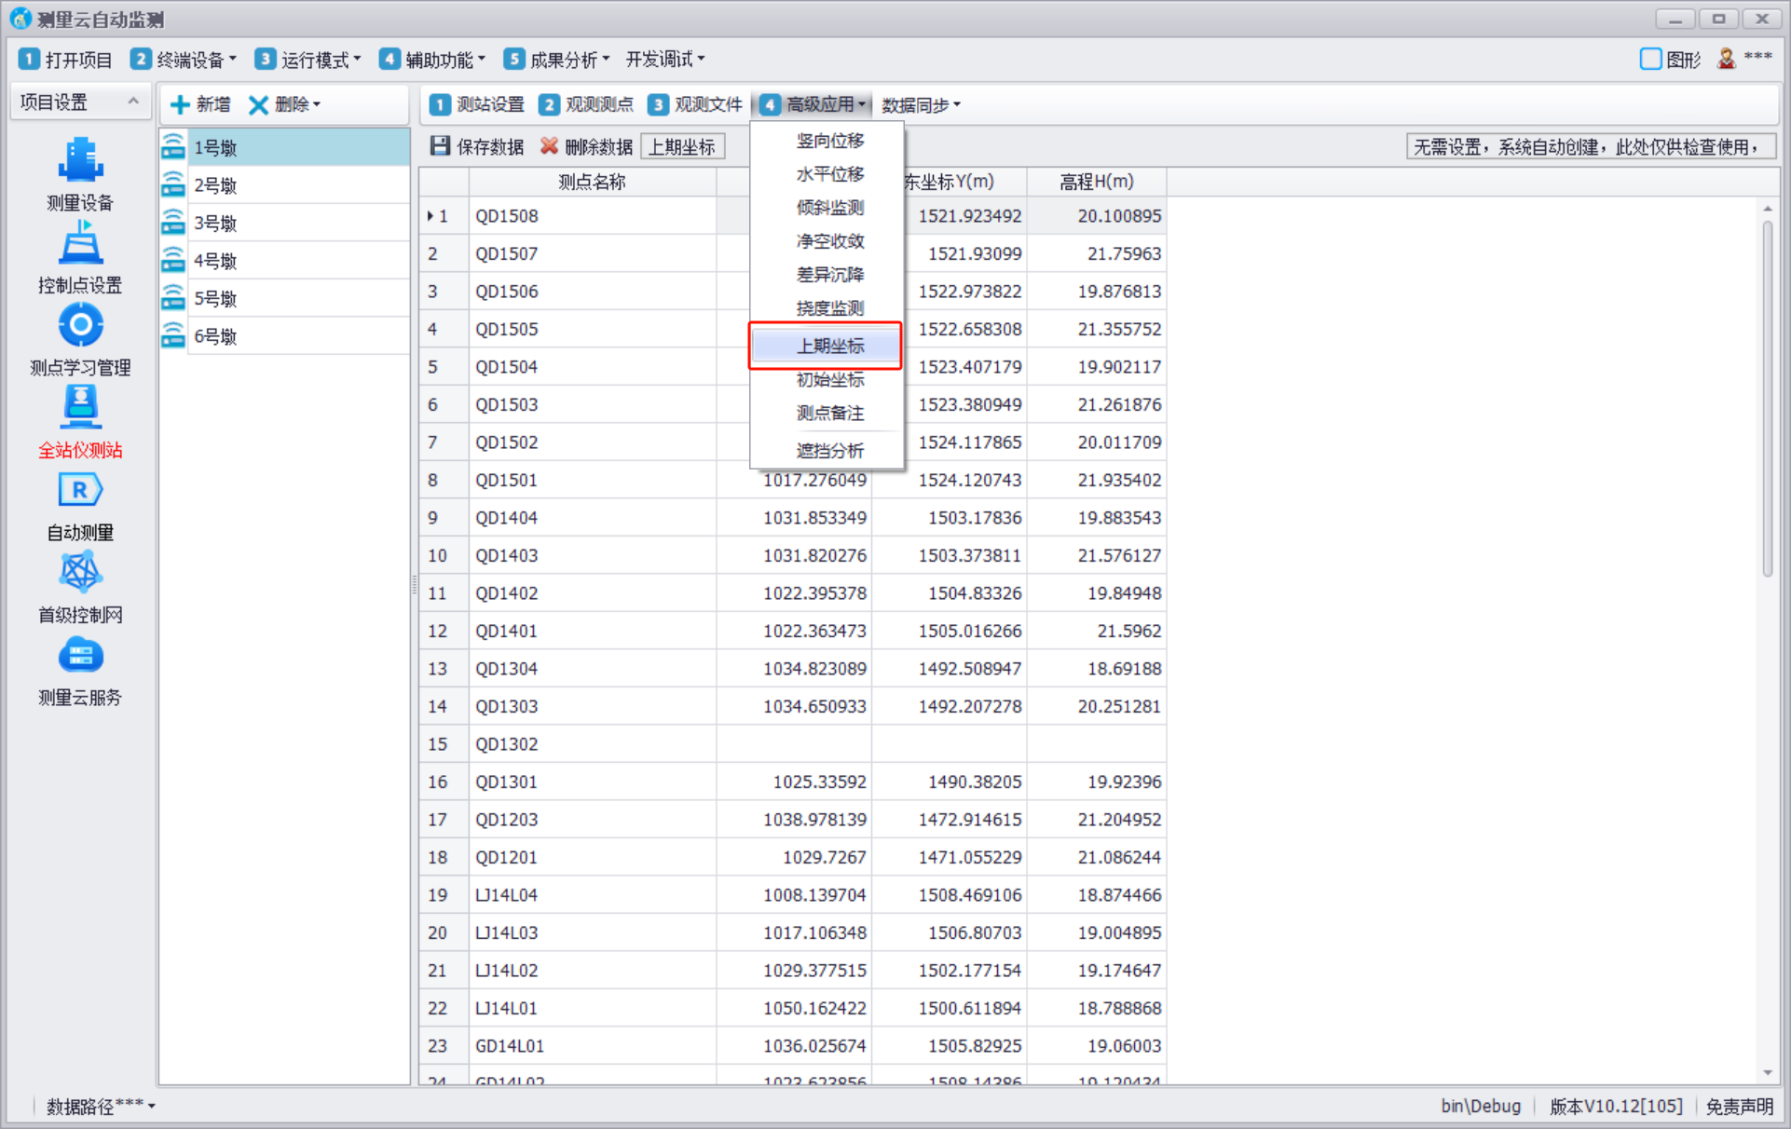Click the 新增 add button
This screenshot has height=1129, width=1791.
pos(201,104)
